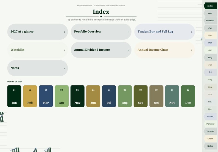
Task: Select the Jan side tab
Action: [x=210, y=28]
